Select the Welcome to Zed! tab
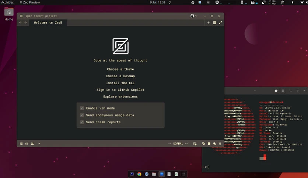The image size is (308, 178). (48, 22)
